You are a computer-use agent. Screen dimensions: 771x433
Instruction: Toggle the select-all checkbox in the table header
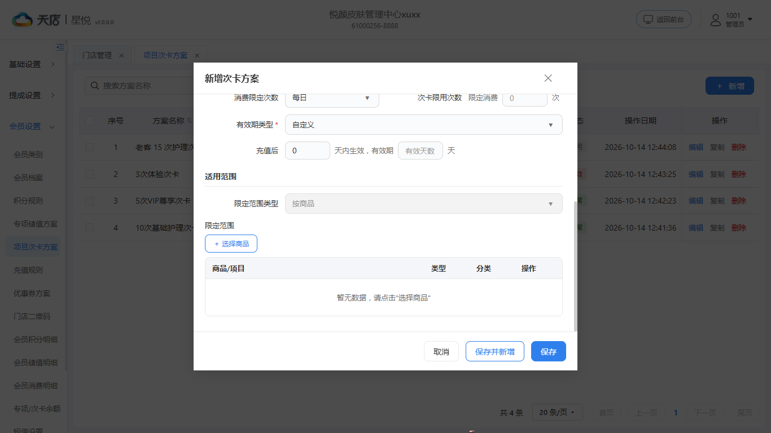point(90,121)
